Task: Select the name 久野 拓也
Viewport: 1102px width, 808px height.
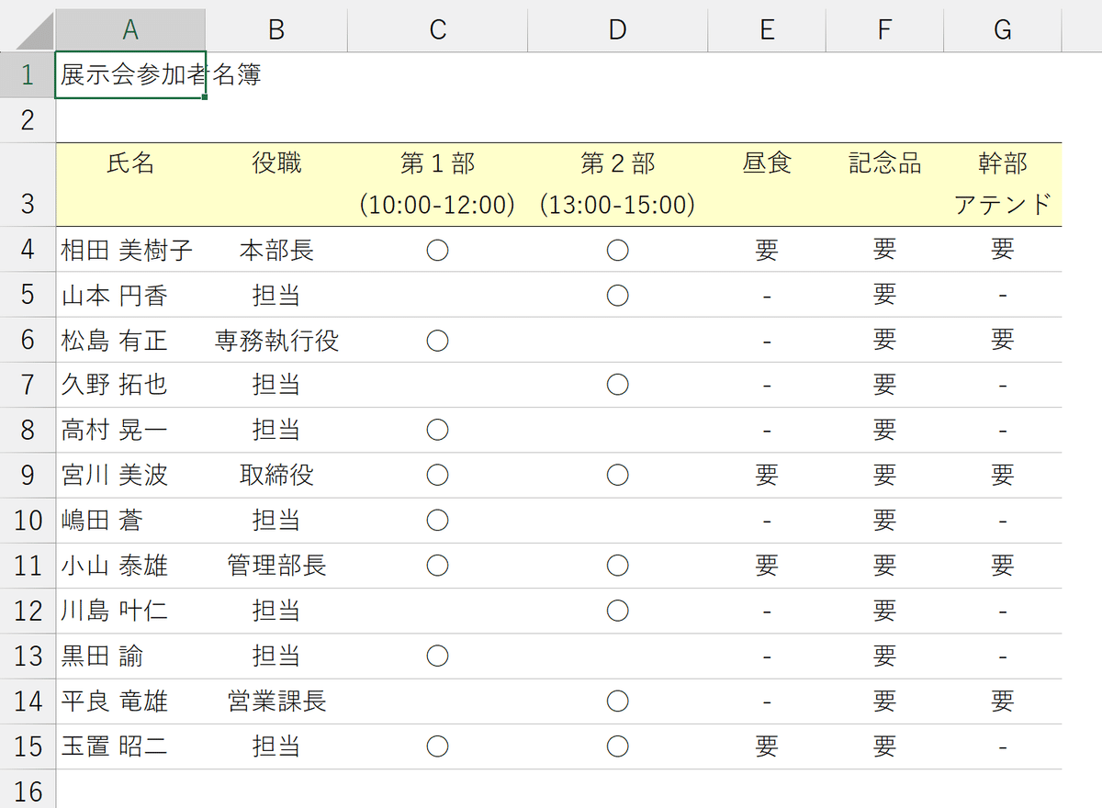Action: point(114,385)
